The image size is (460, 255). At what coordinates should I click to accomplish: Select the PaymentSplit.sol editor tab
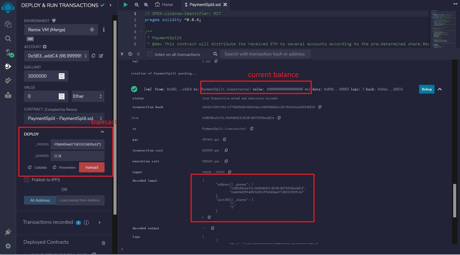205,4
